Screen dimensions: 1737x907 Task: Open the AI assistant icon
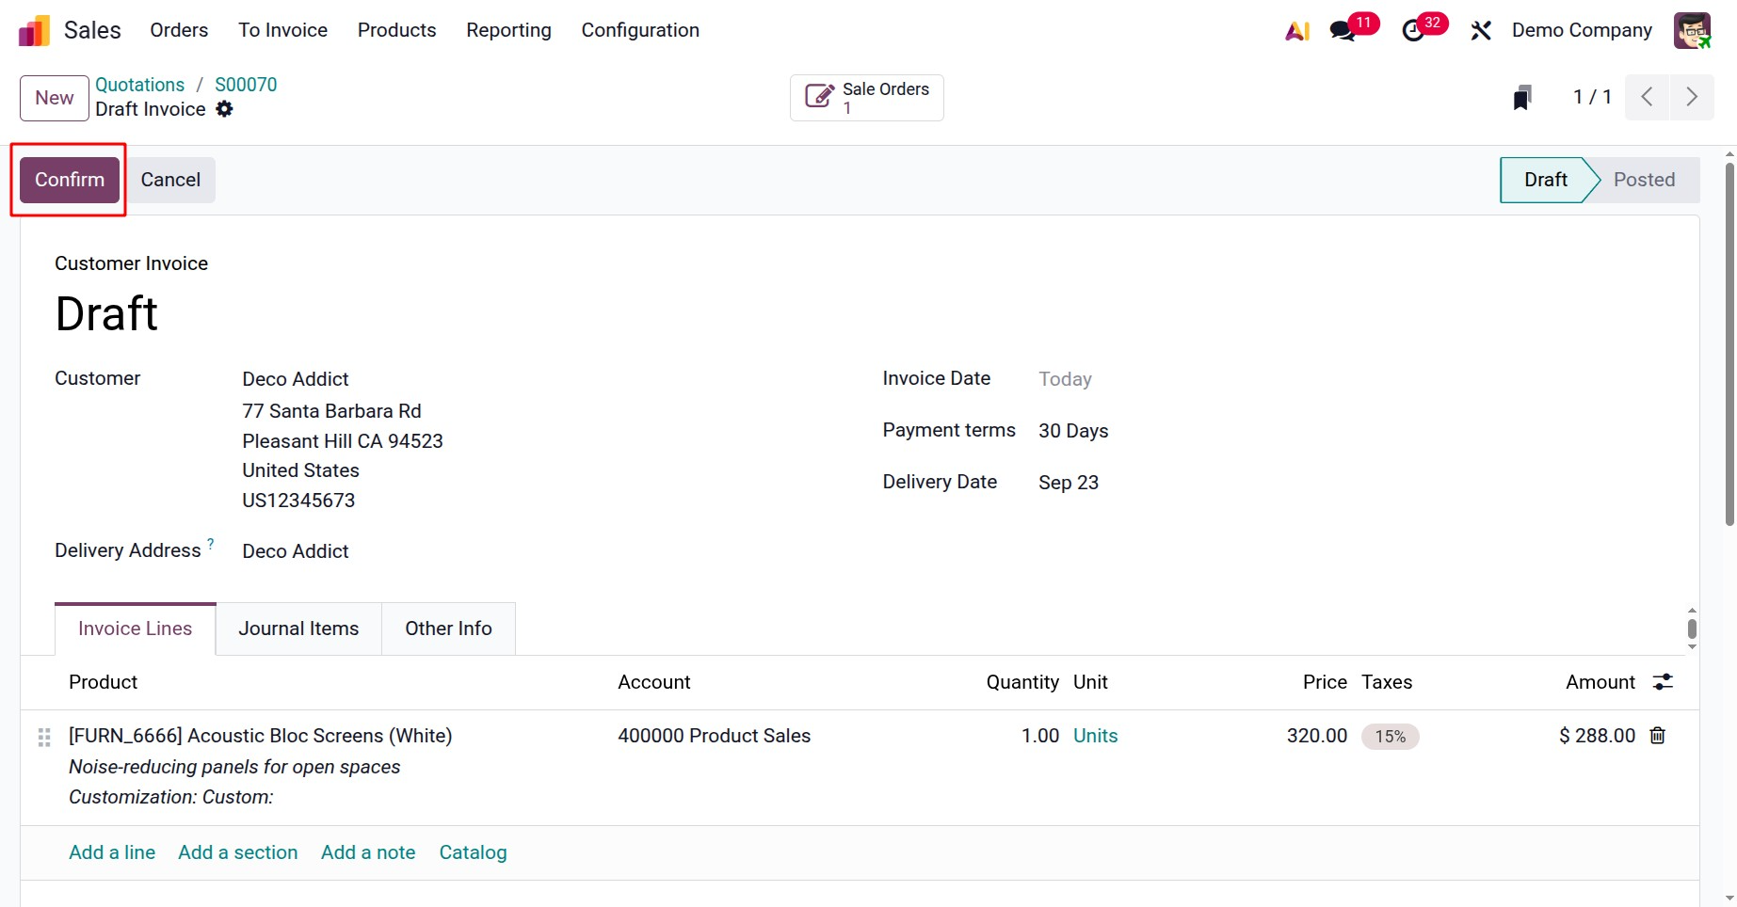click(1297, 31)
